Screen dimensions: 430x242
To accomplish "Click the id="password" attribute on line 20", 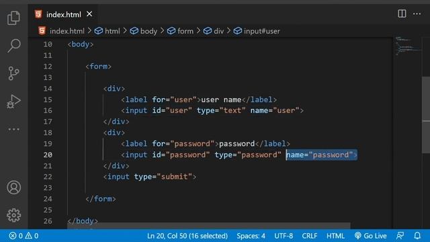I will [x=181, y=155].
